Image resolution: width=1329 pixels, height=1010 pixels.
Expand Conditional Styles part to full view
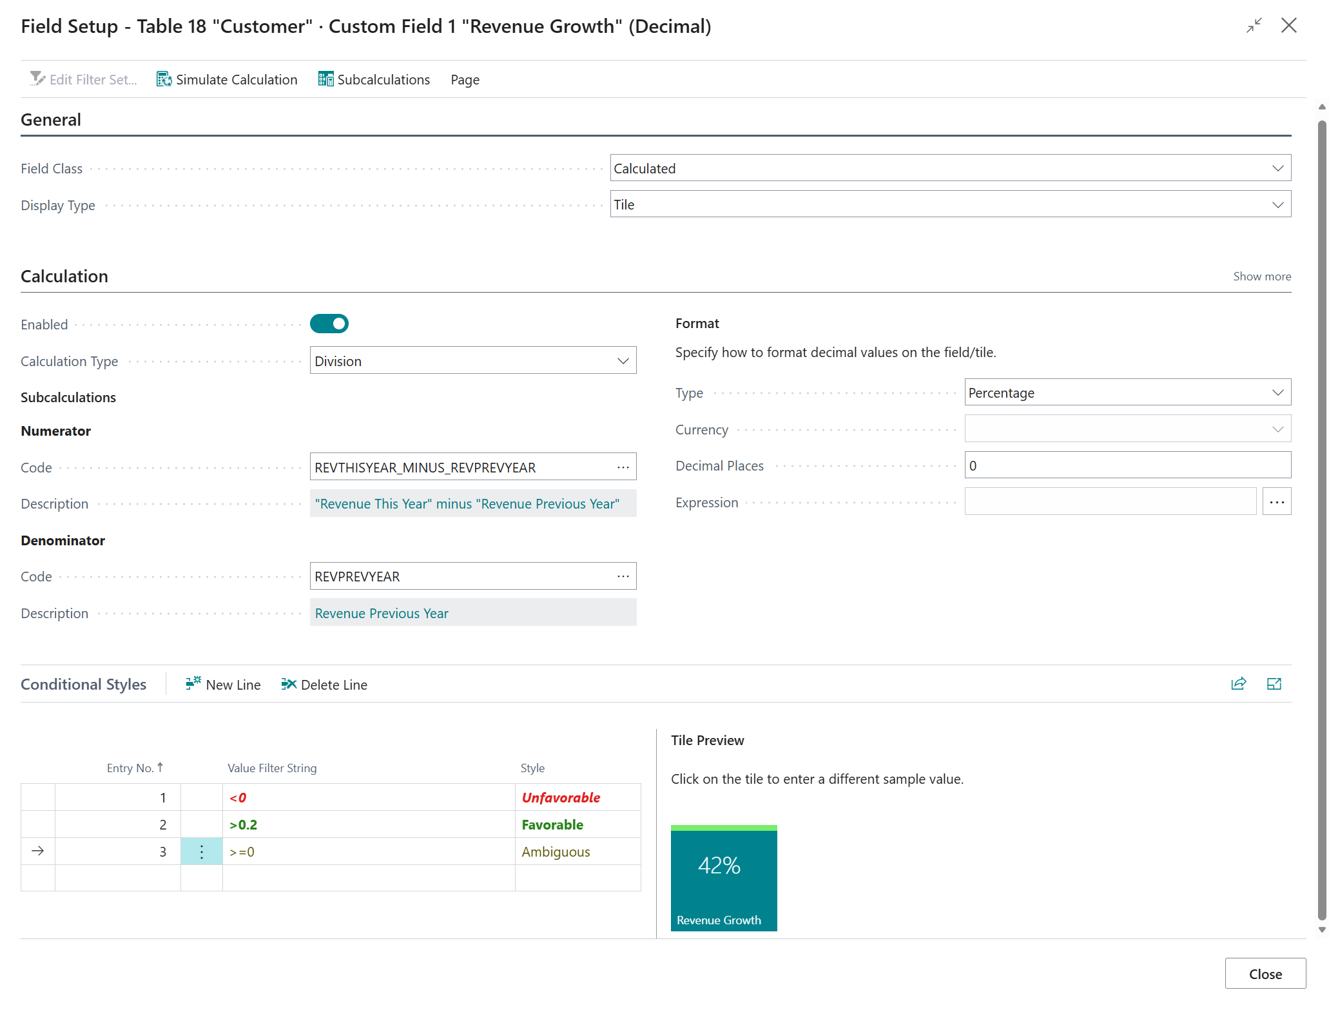click(x=1274, y=684)
